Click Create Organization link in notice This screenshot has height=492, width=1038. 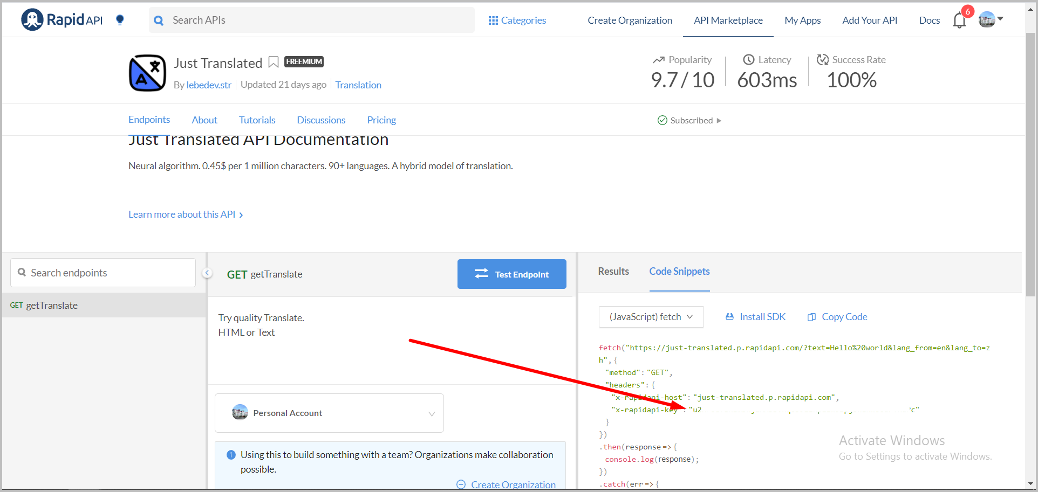(506, 484)
